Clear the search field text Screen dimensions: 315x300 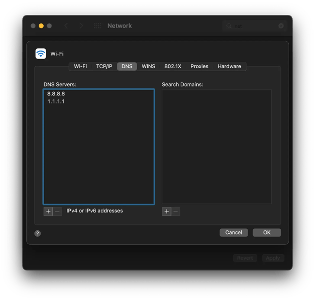point(281,26)
